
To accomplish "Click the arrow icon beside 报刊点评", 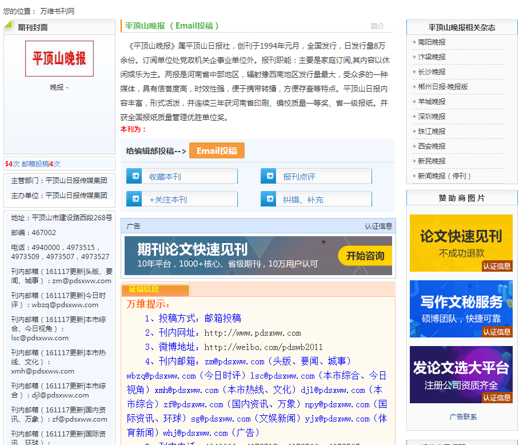I will pos(269,176).
